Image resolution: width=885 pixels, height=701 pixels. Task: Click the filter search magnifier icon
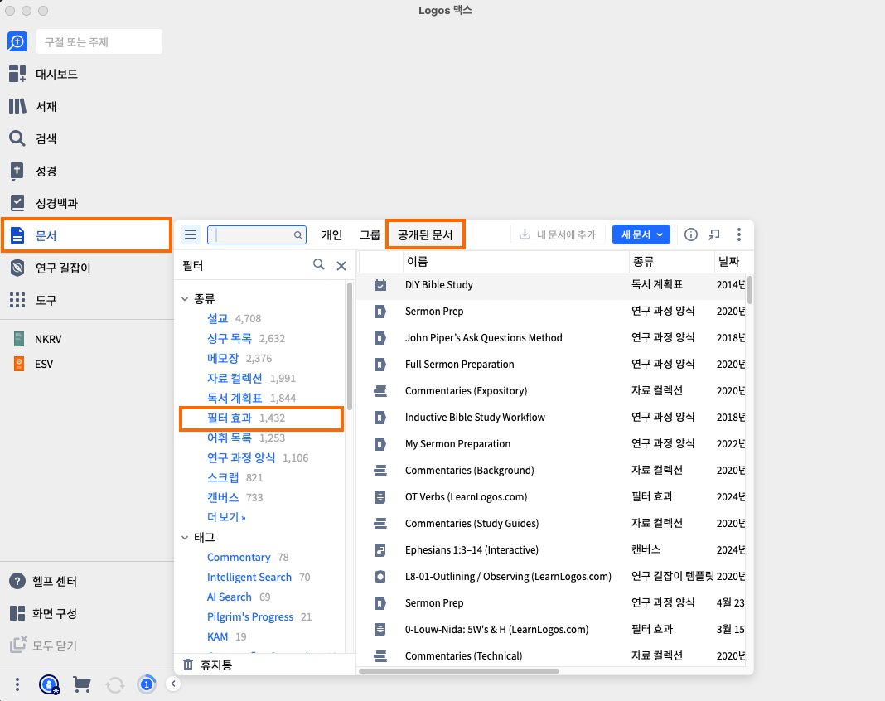(x=319, y=264)
